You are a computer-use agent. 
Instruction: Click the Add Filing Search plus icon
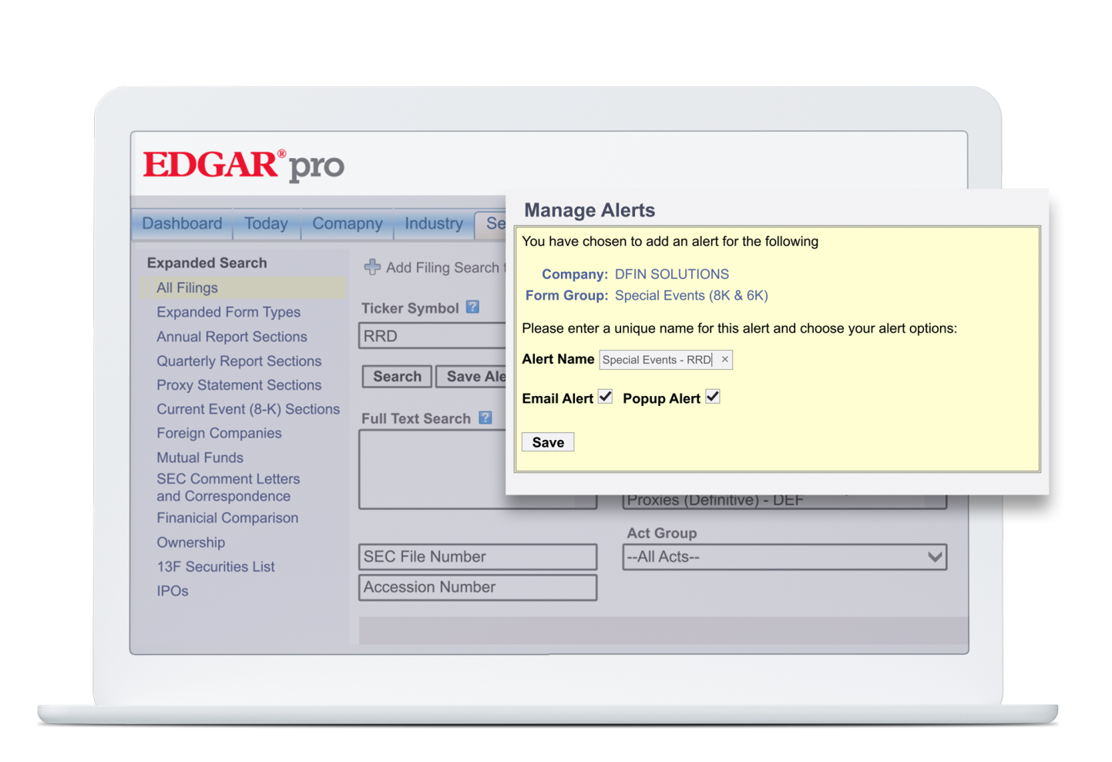tap(372, 267)
